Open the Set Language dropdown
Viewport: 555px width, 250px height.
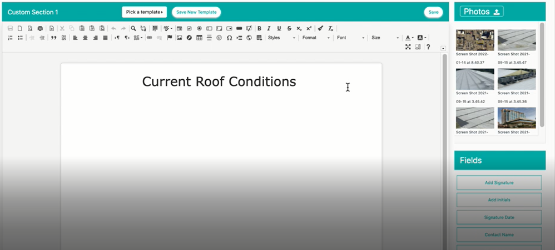(x=138, y=38)
